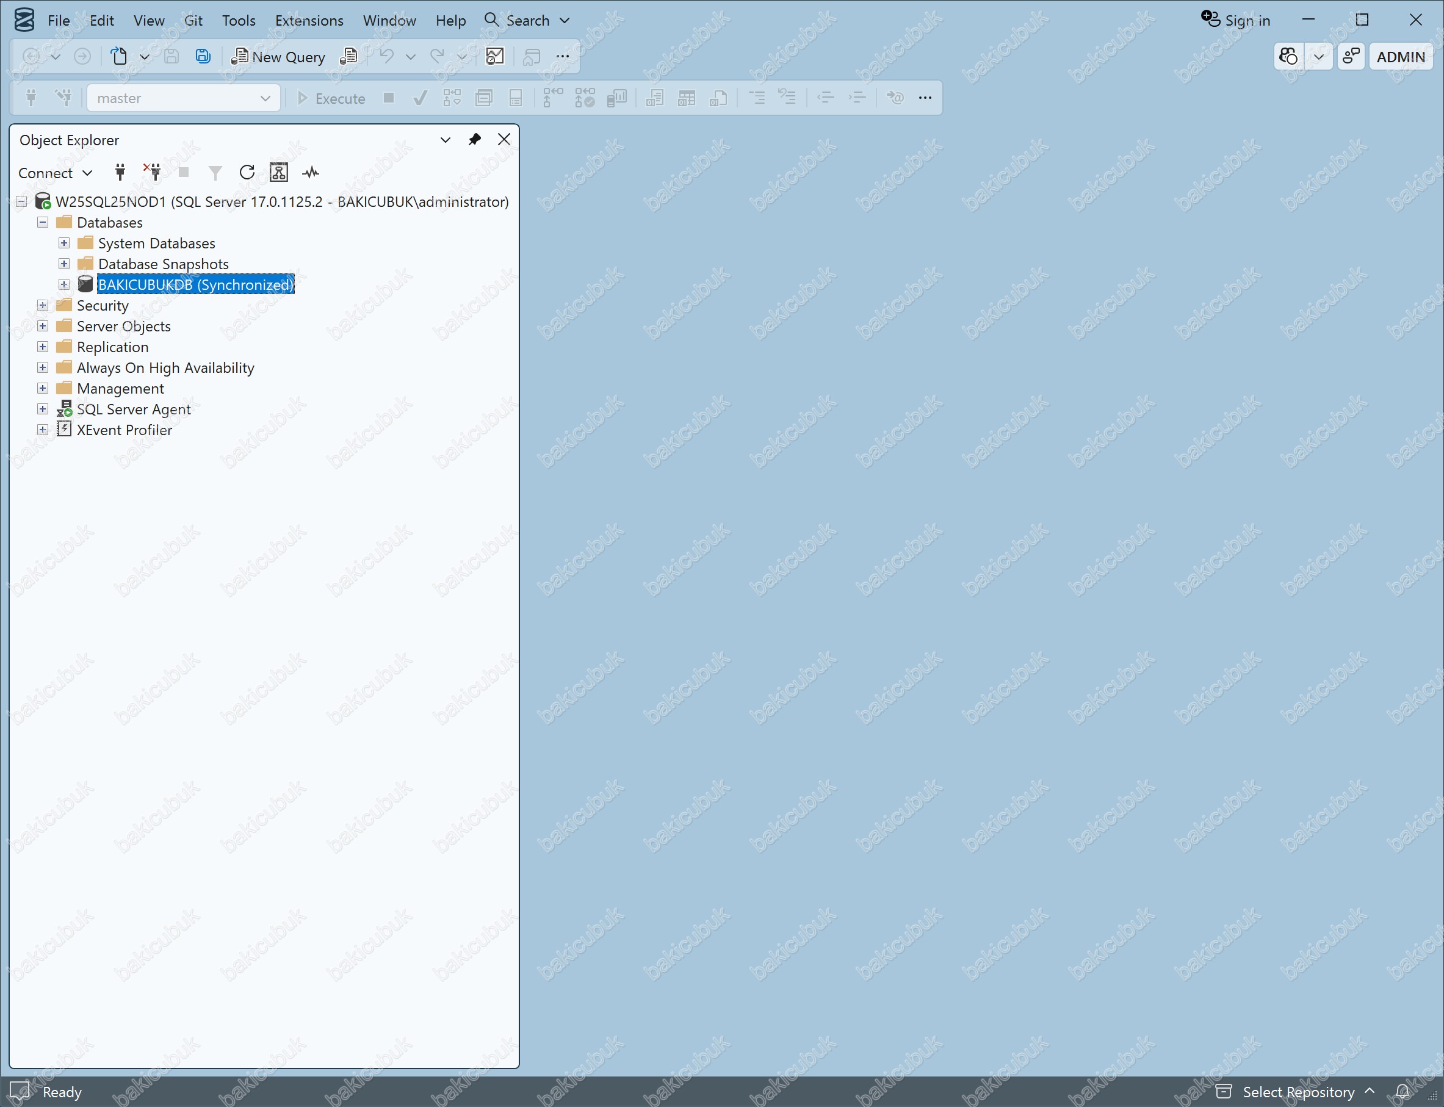Viewport: 1444px width, 1107px height.
Task: Click the Disconnect icon in Object Explorer
Action: 152,173
